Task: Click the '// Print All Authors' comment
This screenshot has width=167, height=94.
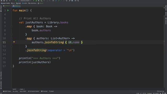Action: pyautogui.click(x=35, y=19)
